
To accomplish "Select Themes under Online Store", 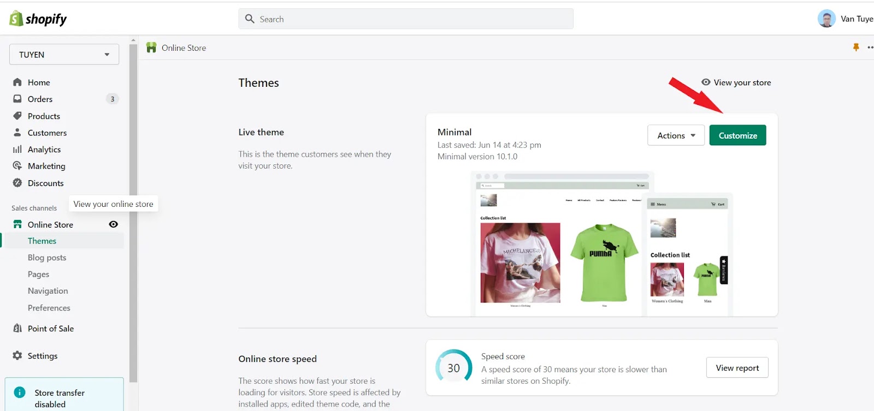I will [x=42, y=241].
